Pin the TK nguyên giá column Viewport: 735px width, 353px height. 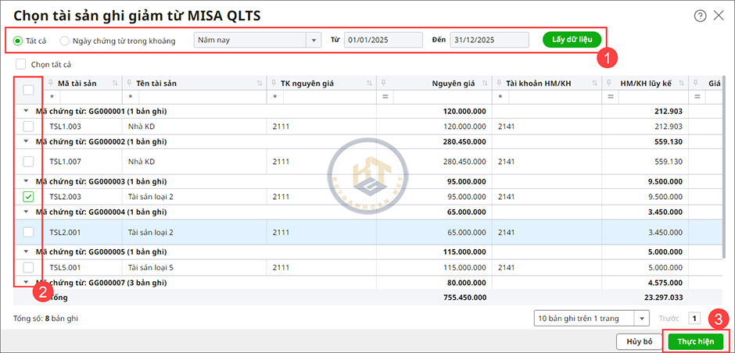(x=273, y=83)
